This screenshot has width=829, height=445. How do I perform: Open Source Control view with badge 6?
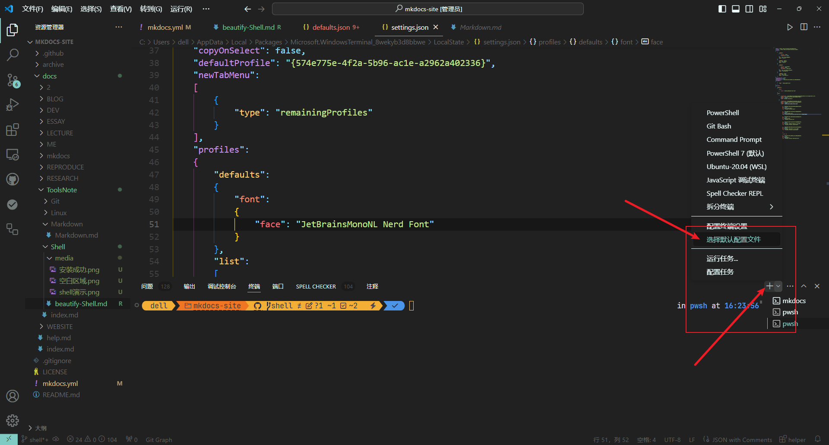[13, 80]
